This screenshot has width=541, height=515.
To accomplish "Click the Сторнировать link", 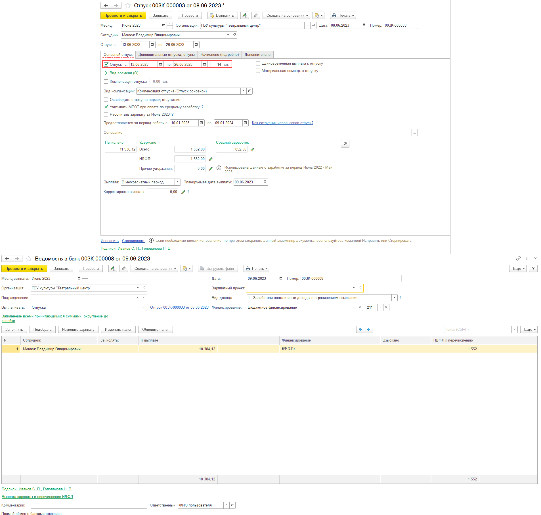I will click(134, 241).
